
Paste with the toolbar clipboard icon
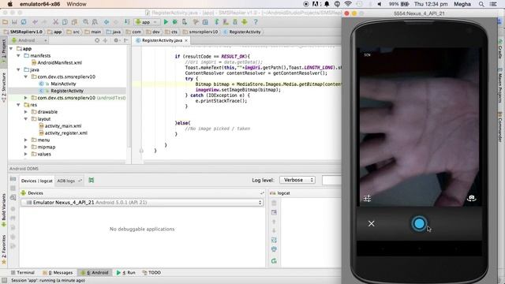coord(74,22)
